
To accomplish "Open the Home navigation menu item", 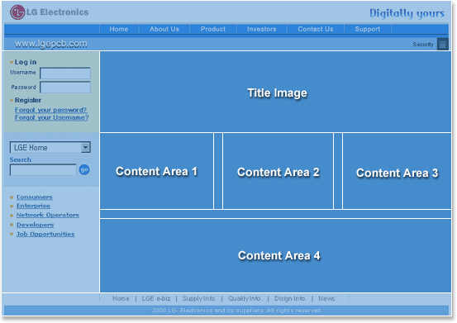I will click(x=119, y=29).
